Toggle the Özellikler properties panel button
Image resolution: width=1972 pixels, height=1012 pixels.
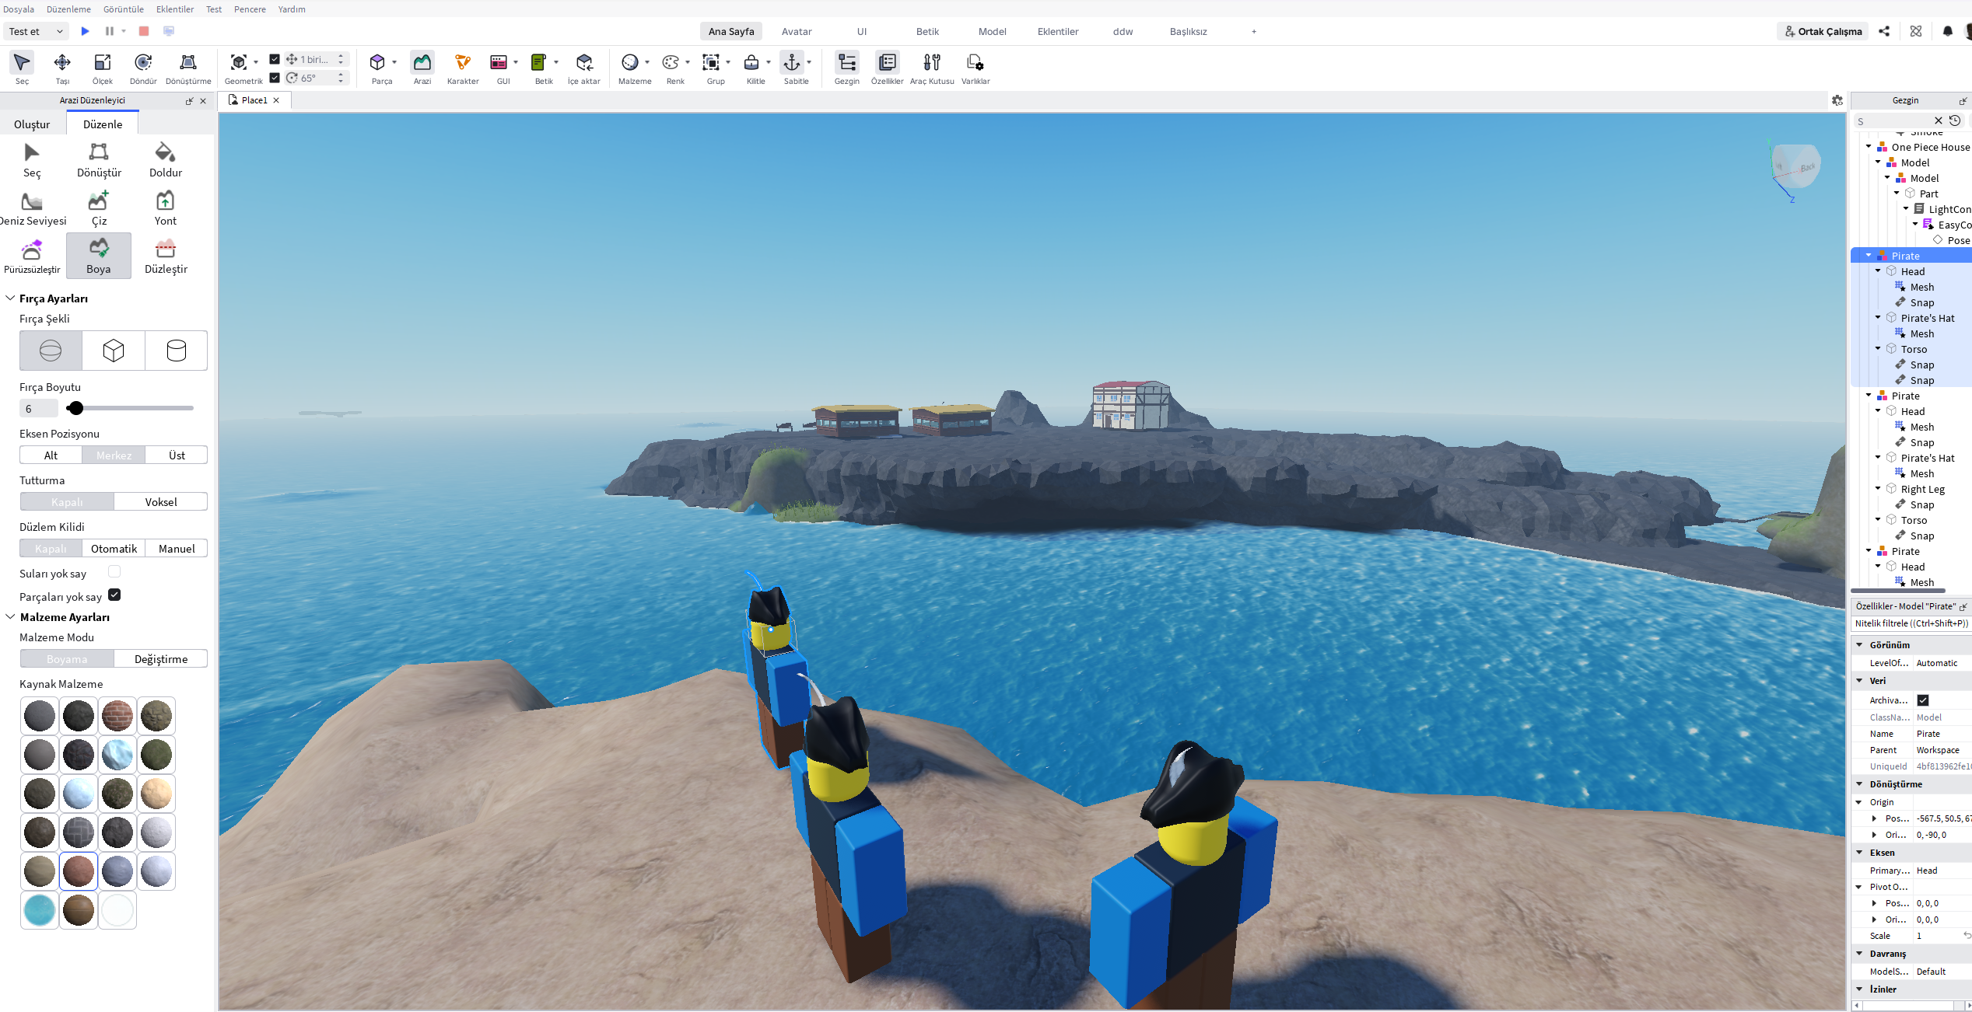click(x=888, y=68)
